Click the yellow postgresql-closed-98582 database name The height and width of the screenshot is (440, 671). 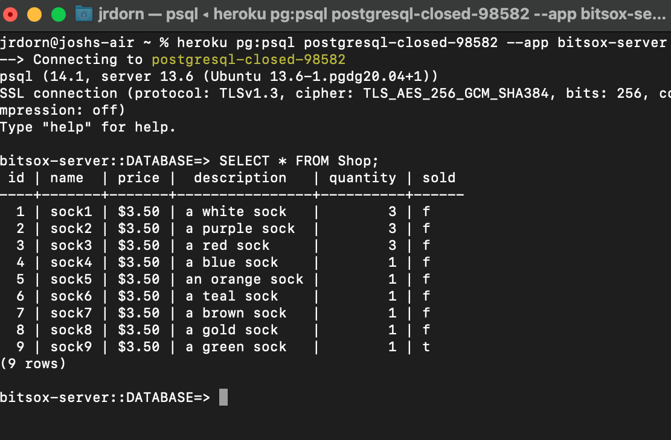pyautogui.click(x=249, y=59)
